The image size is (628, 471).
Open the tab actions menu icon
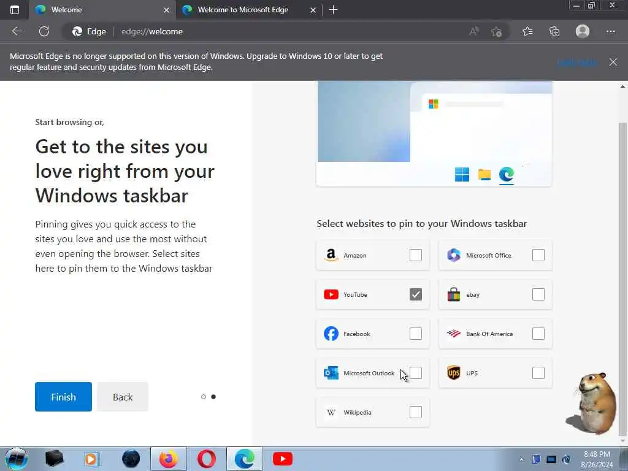(15, 10)
